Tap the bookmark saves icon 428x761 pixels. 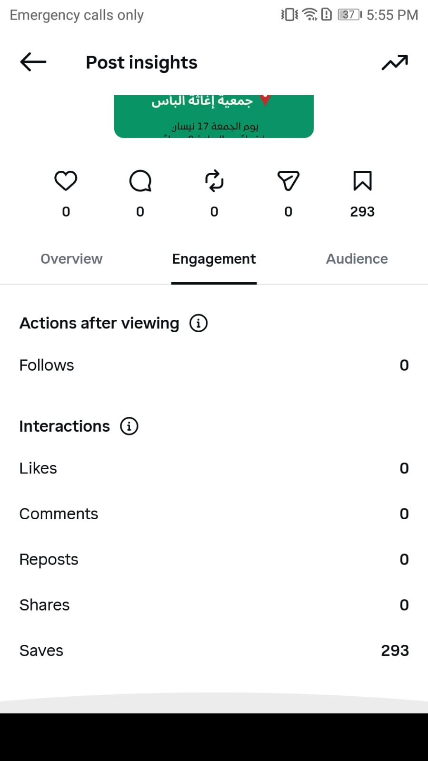(362, 181)
